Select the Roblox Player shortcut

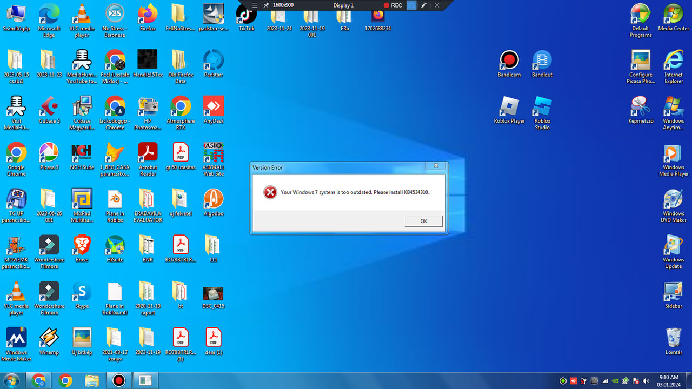(509, 110)
